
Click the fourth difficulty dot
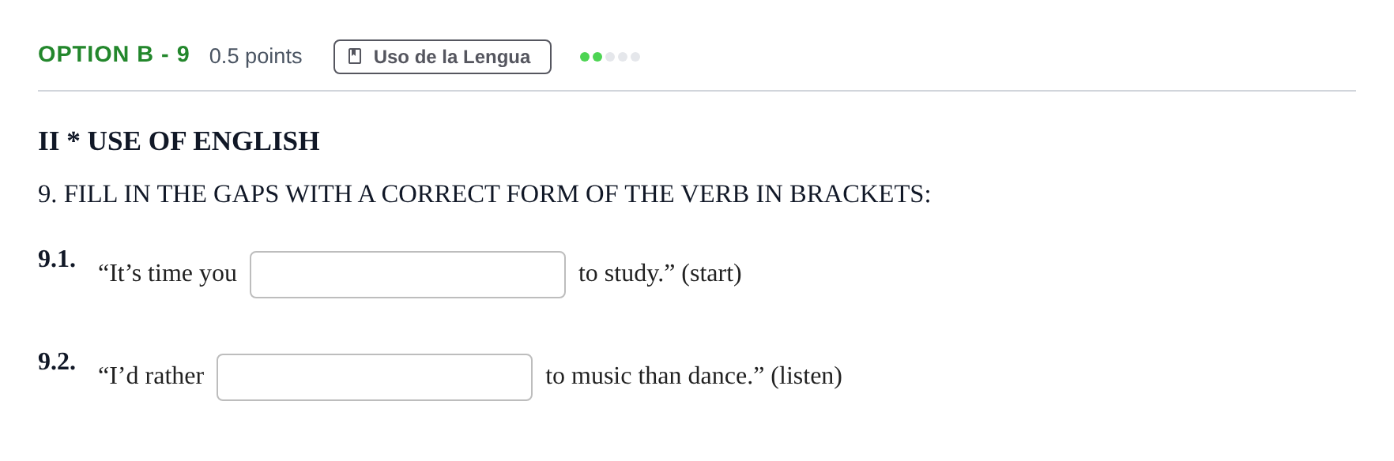pos(623,57)
